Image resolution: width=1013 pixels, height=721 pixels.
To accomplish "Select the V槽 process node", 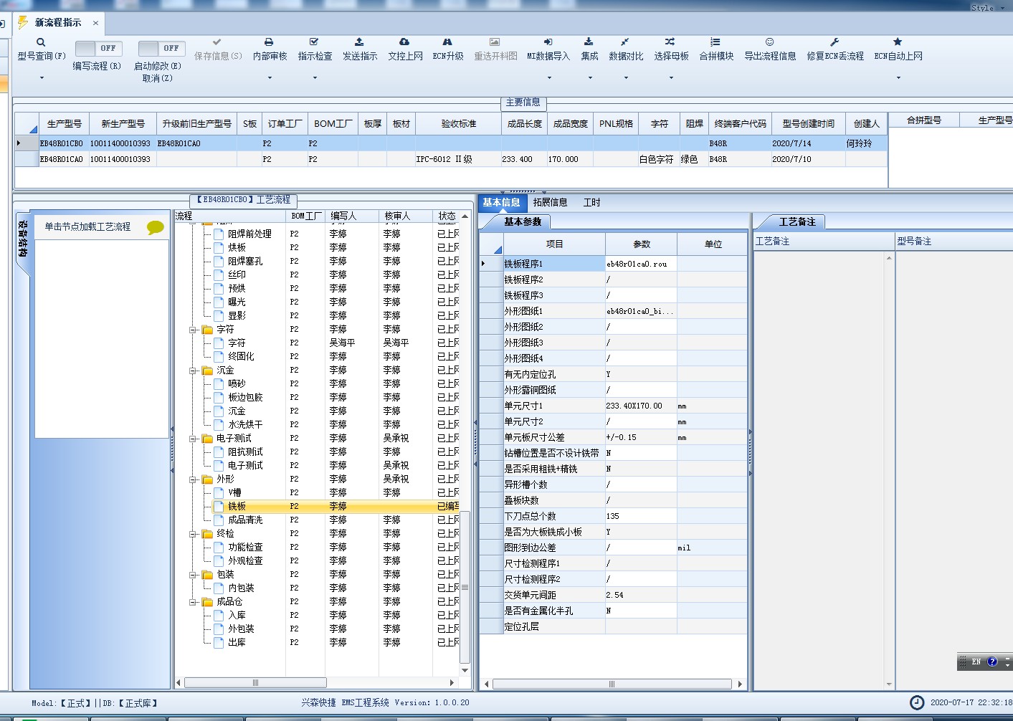I will 234,493.
